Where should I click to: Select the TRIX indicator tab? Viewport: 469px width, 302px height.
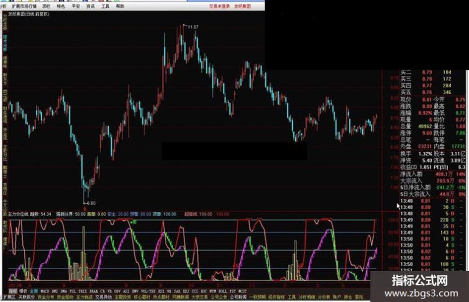[x=83, y=291]
